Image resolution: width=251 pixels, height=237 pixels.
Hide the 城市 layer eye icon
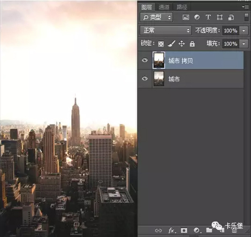pyautogui.click(x=145, y=79)
